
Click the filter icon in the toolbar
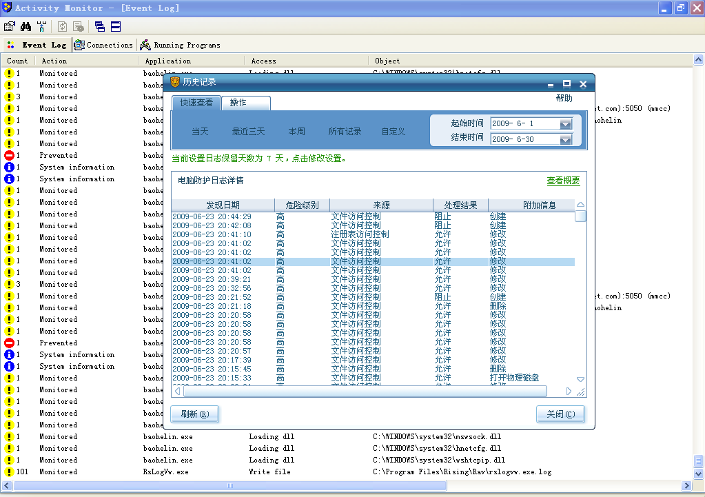pyautogui.click(x=41, y=27)
